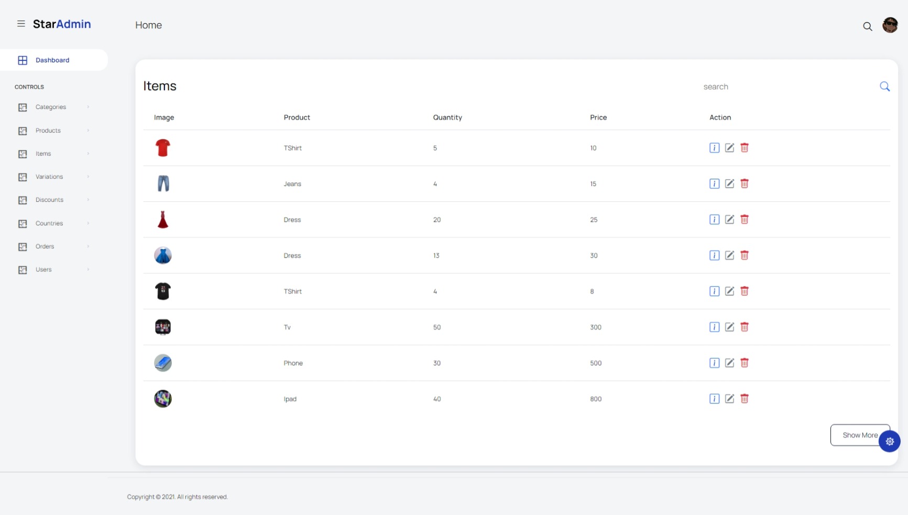Screen dimensions: 908x515
Task: Click the edit icon for the Phone item
Action: point(729,363)
